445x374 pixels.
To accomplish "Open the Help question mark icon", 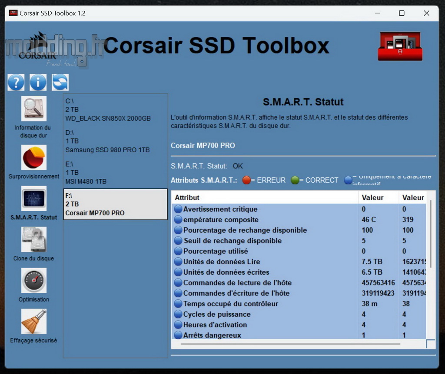I will pos(16,82).
